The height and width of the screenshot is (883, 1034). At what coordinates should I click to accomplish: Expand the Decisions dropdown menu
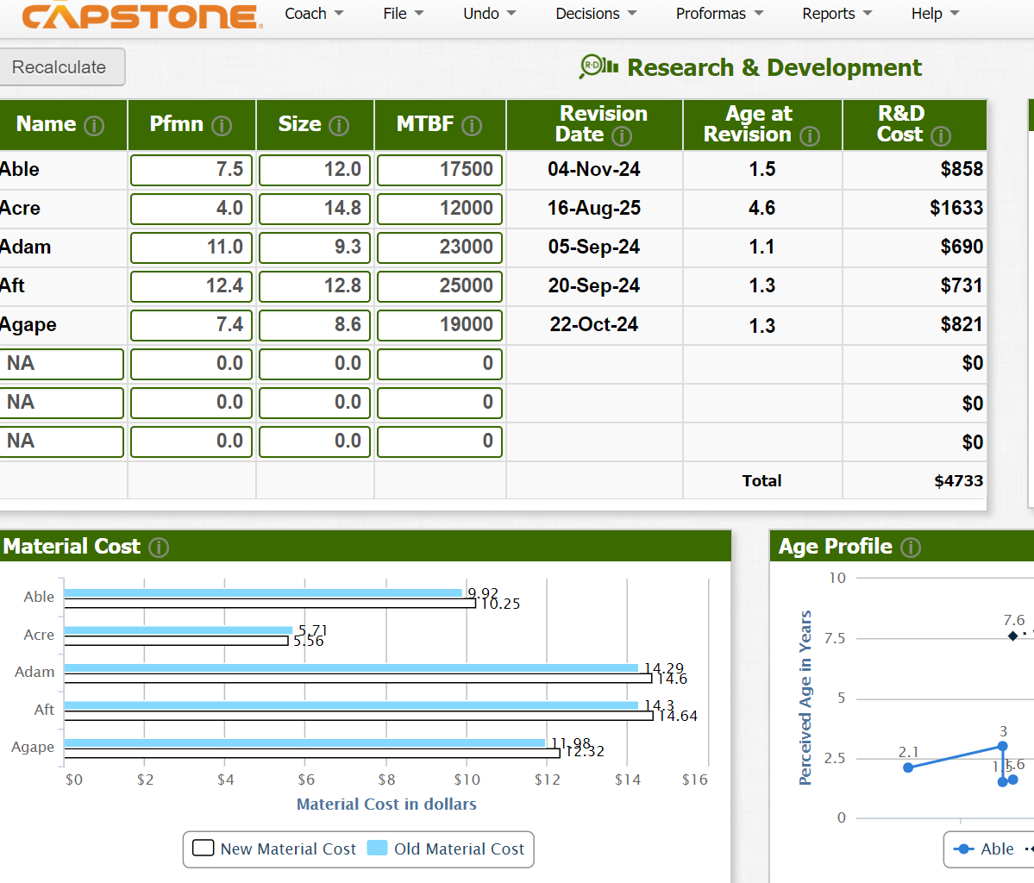tap(596, 14)
